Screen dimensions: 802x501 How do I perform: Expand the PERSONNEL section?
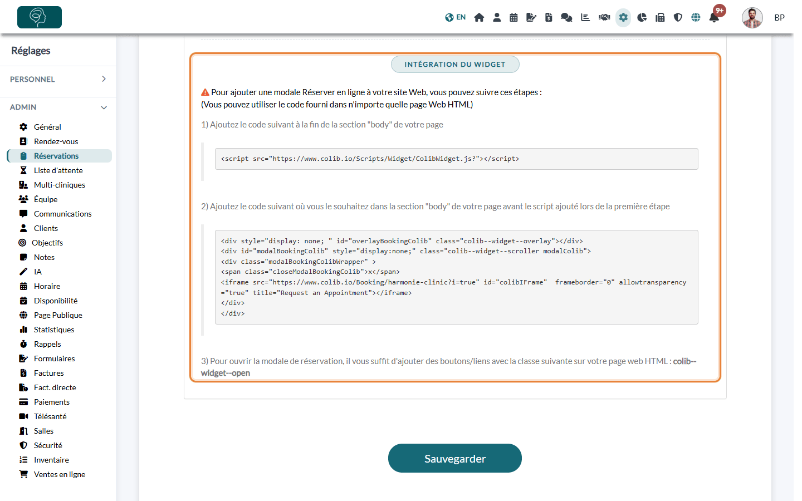[x=58, y=79]
